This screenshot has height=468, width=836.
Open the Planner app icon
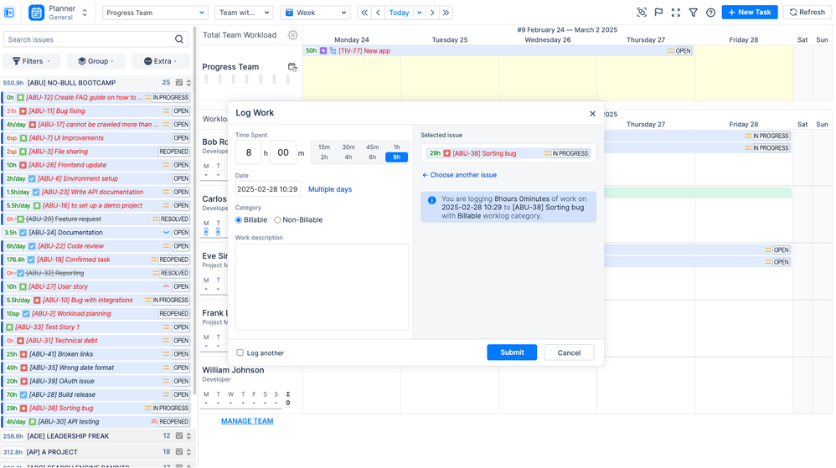[x=36, y=13]
